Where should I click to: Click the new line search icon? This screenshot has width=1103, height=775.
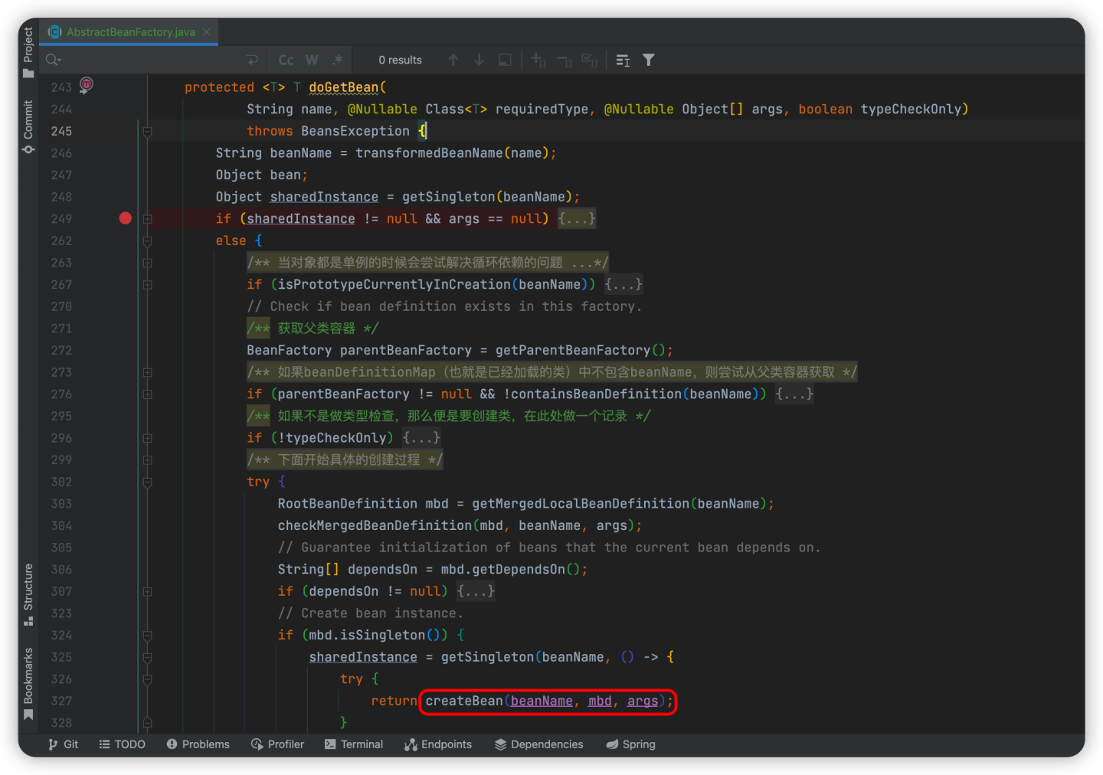252,60
